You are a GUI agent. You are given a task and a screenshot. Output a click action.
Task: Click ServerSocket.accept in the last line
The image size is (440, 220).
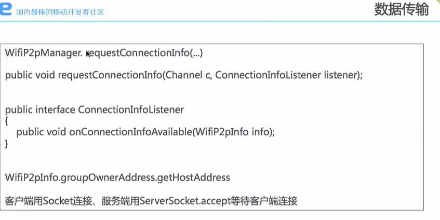point(185,201)
